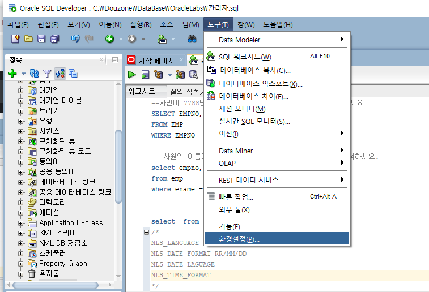Choose 데이터베이스 복사(C)... entry
Image resolution: width=429 pixels, height=292 pixels.
click(x=277, y=70)
